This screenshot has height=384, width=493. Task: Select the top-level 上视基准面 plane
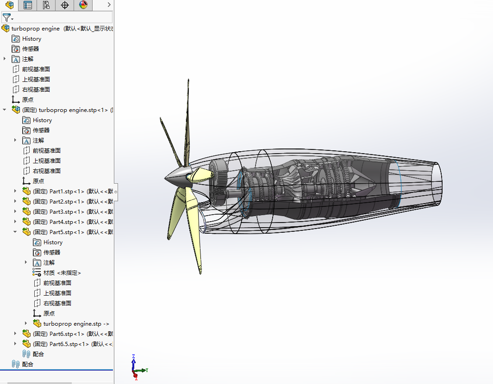31,80
